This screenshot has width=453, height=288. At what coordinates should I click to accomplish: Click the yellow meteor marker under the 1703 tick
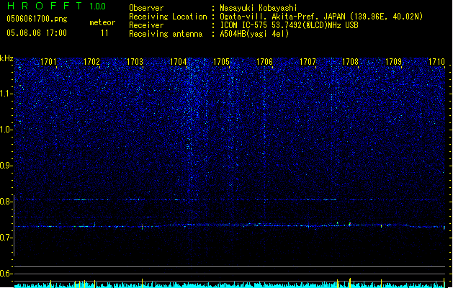coord(142,283)
